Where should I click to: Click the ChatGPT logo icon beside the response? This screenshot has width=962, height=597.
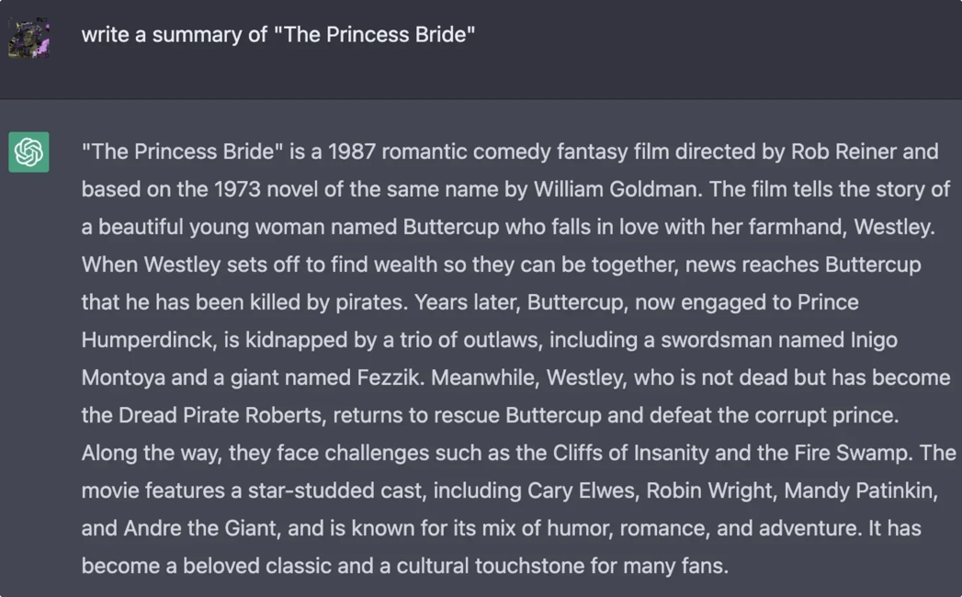(28, 152)
